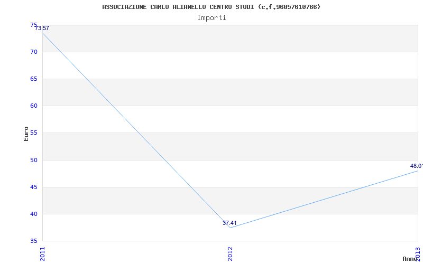This screenshot has width=423, height=264.
Task: Click the 40 y-axis tick label
Action: point(34,214)
